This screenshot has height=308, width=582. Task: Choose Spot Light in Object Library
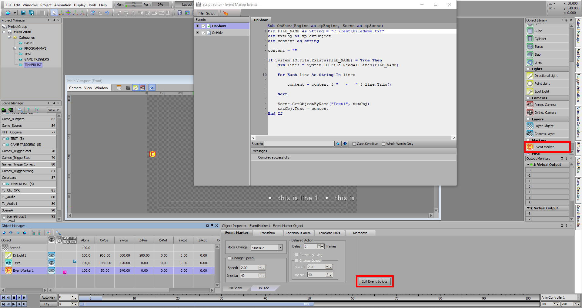coord(547,91)
